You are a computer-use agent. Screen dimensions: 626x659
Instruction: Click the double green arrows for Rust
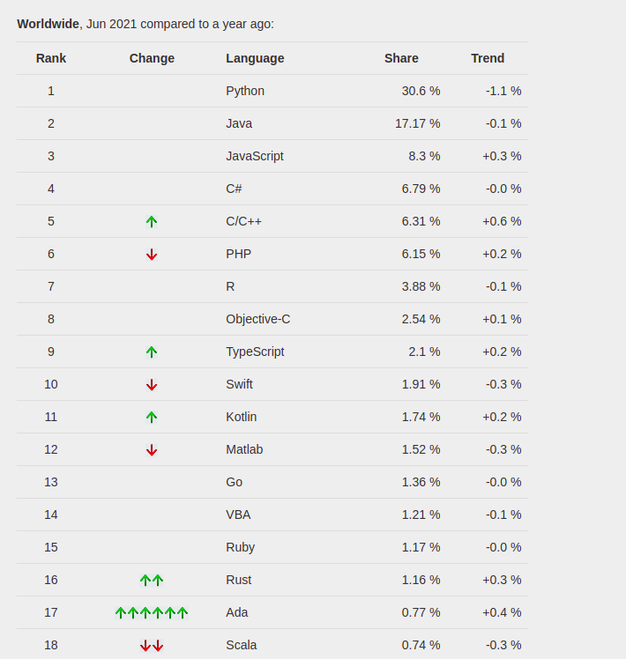coord(152,580)
